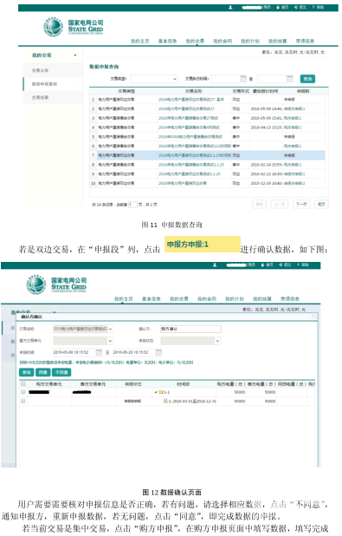
Task: Close the confirmation dialog with its corner icon
Action: pos(313,317)
